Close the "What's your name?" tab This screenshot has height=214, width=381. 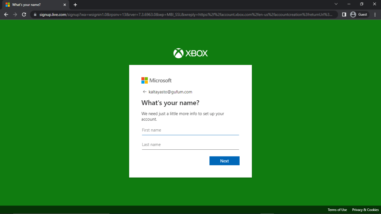coord(65,4)
